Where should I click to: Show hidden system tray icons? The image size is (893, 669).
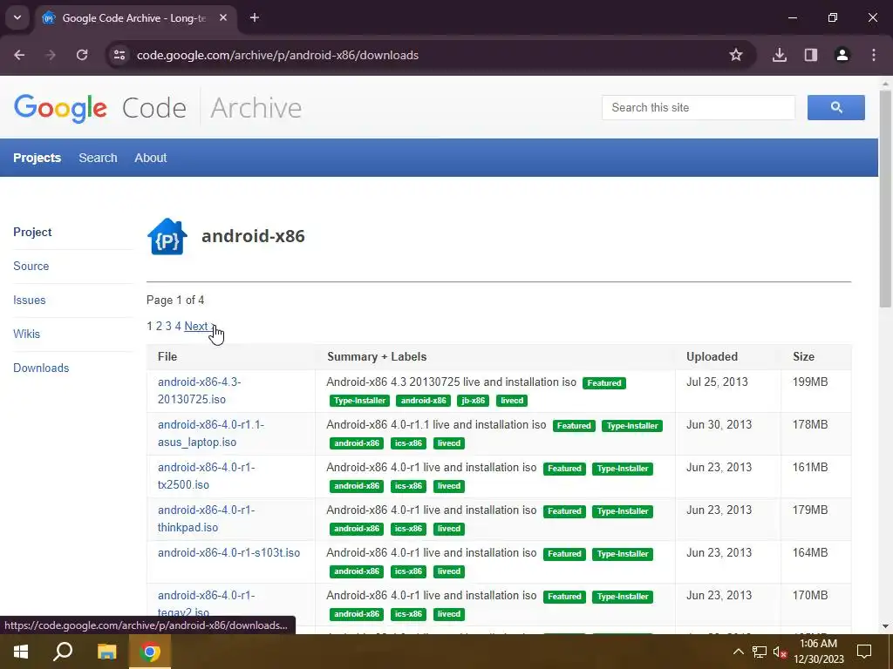[738, 652]
